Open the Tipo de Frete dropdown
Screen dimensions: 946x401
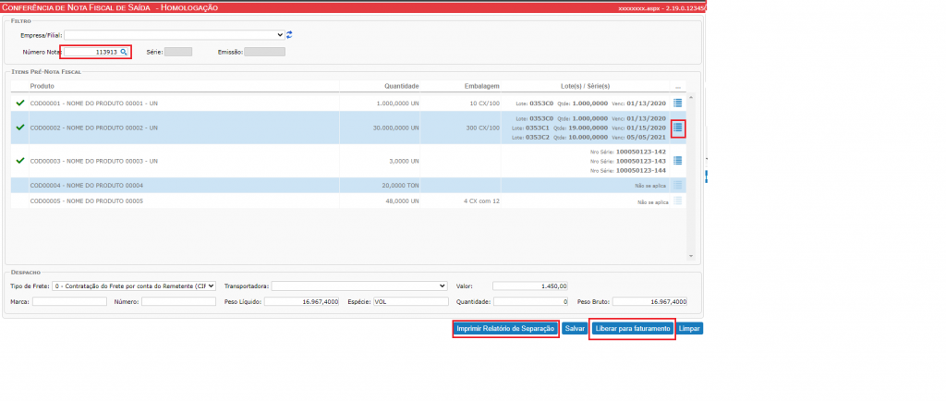coord(134,286)
